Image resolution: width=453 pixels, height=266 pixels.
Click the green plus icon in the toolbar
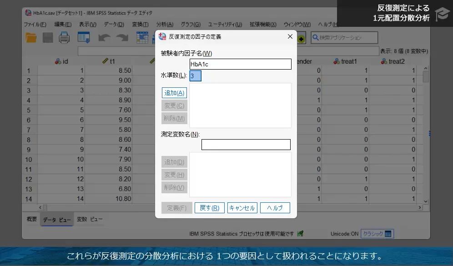tap(300, 39)
